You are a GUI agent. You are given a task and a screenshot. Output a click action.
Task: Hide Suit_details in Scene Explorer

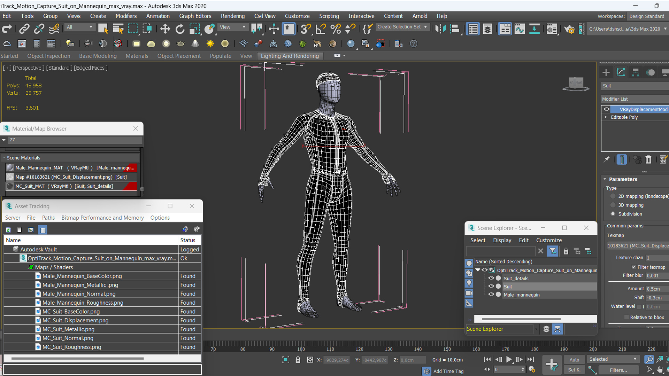[x=491, y=278]
